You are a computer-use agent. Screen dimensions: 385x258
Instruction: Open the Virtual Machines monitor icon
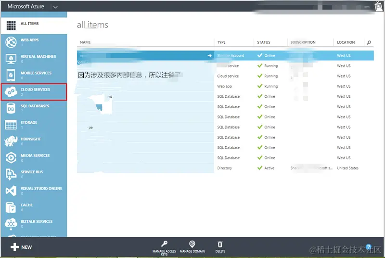click(11, 59)
